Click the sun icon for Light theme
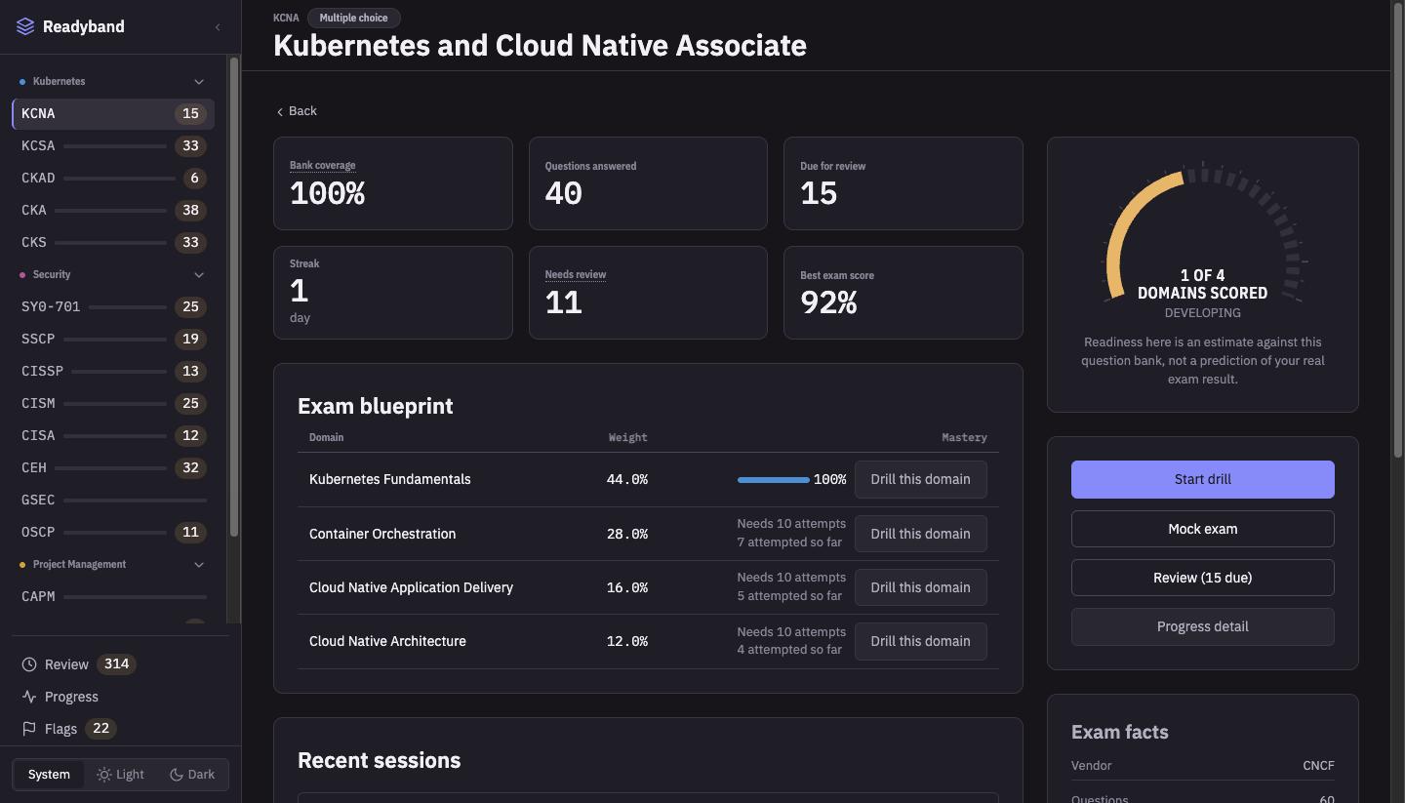The height and width of the screenshot is (803, 1405). [104, 775]
